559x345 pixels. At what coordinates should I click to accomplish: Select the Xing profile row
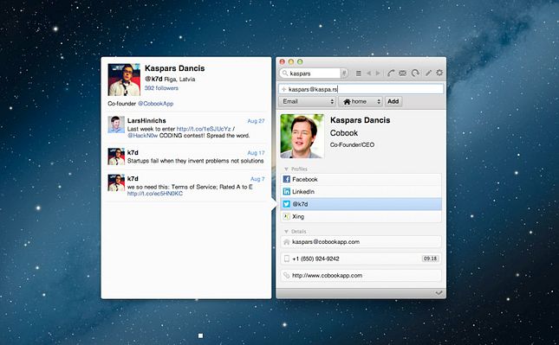click(361, 217)
